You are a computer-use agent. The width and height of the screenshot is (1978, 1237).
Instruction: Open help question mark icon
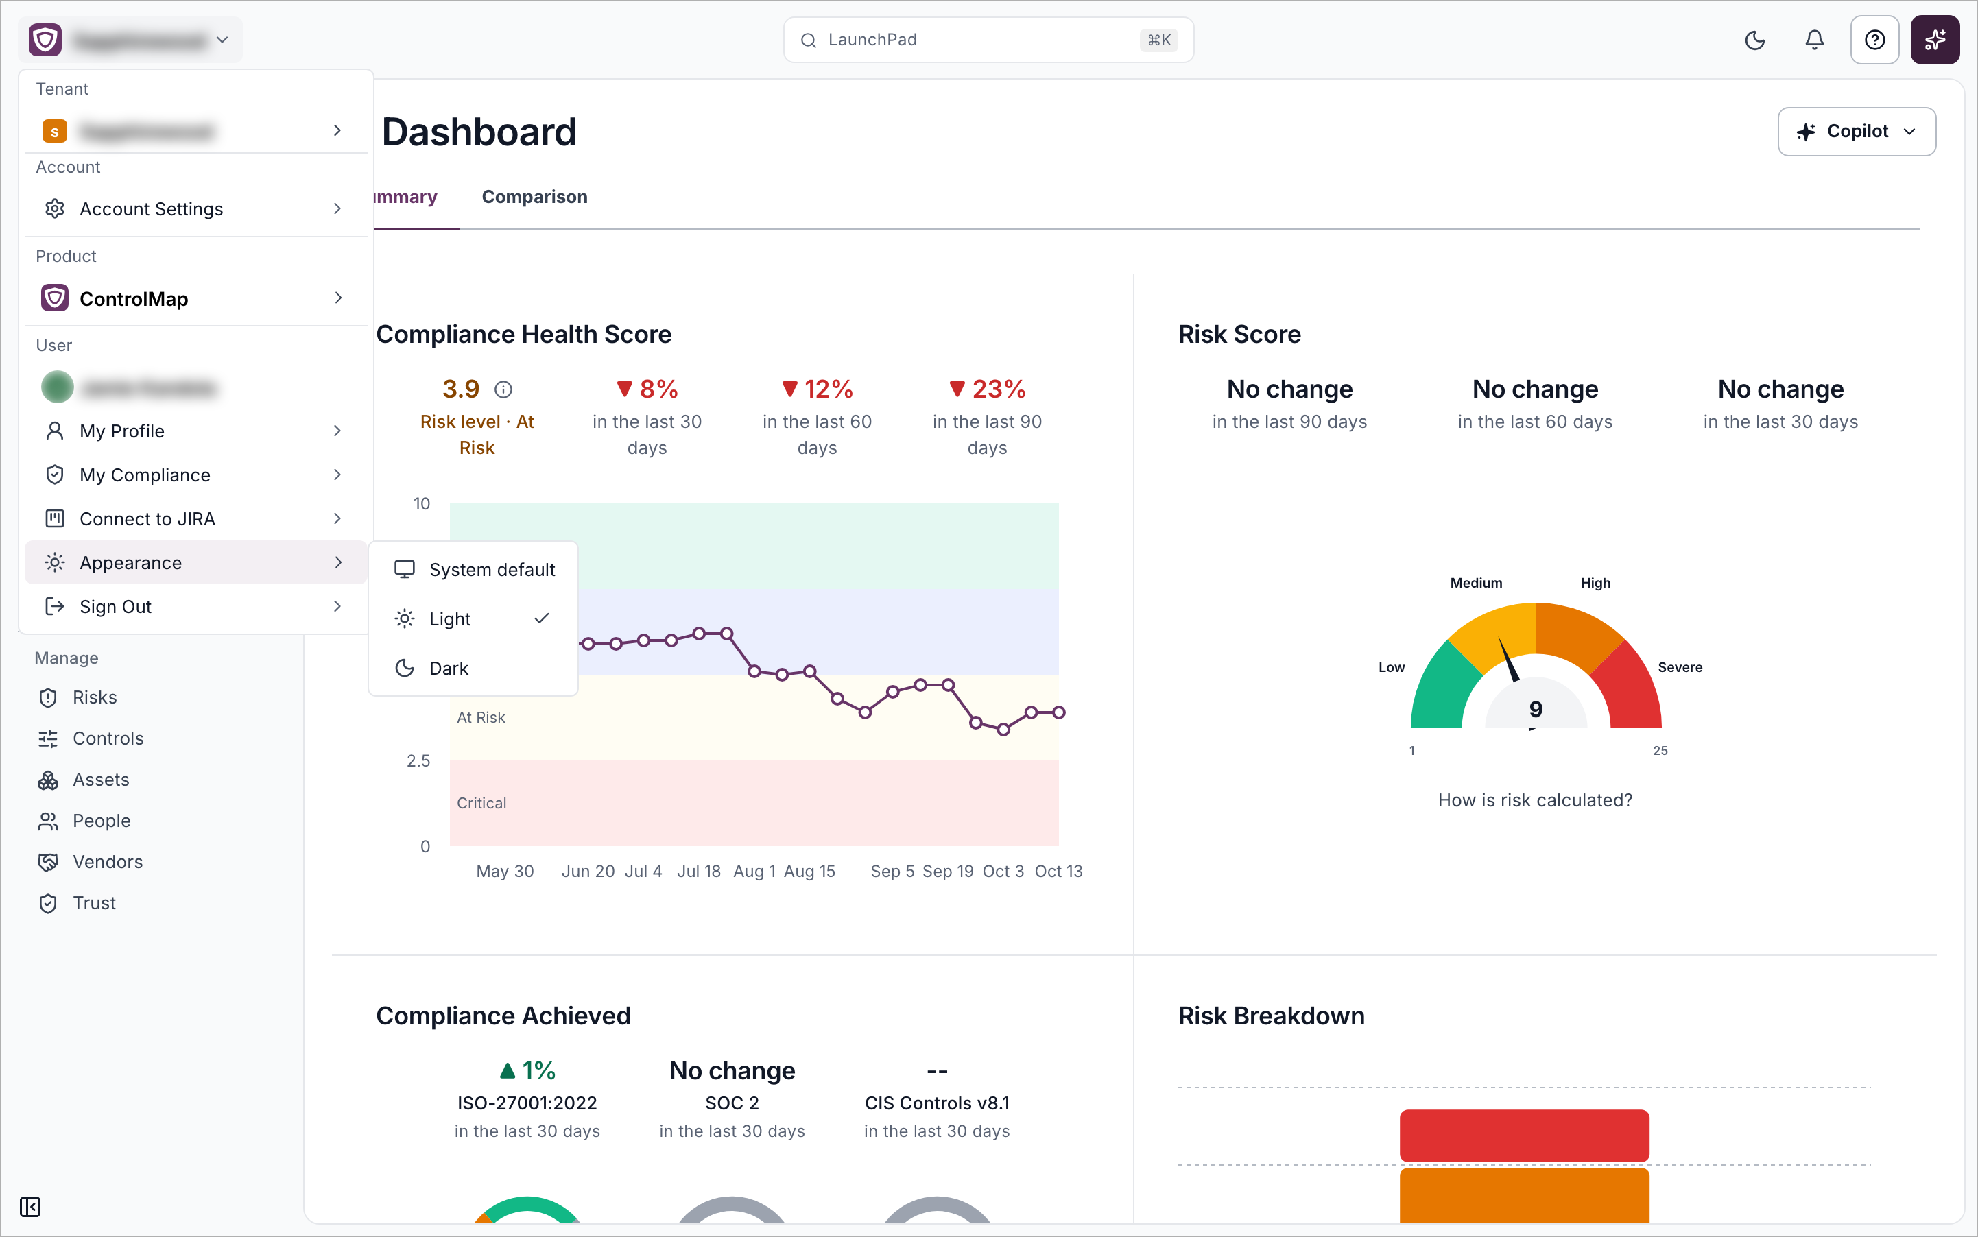[1874, 40]
